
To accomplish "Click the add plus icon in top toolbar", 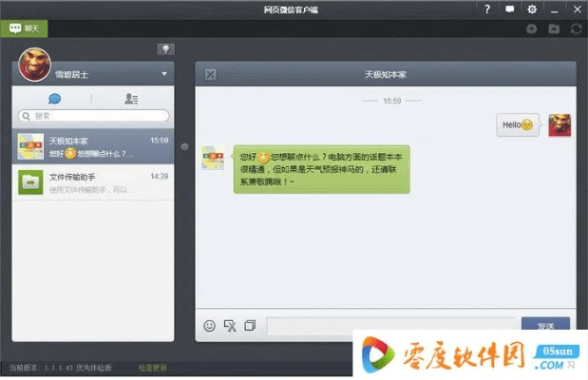I will [531, 28].
